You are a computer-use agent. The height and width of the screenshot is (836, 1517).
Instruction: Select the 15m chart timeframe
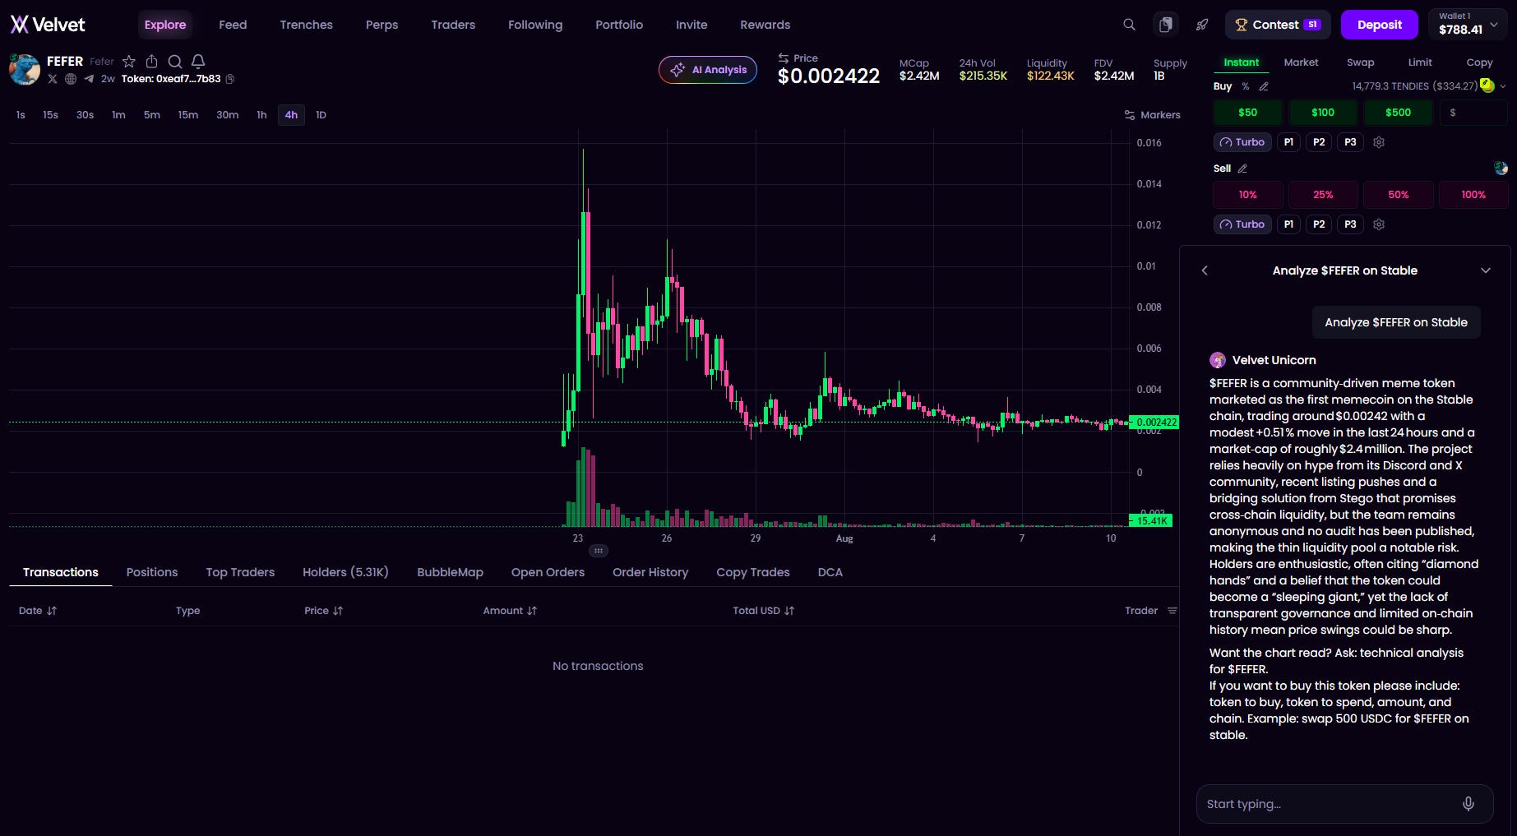click(188, 115)
